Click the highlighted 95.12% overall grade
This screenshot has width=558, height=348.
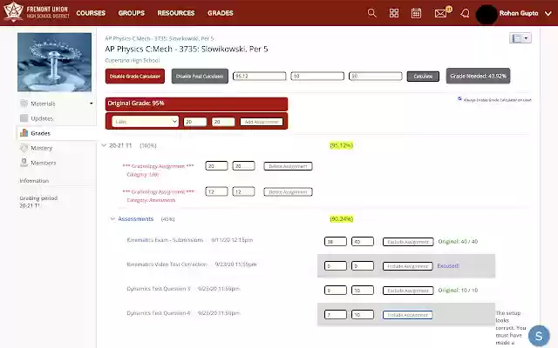click(x=341, y=145)
